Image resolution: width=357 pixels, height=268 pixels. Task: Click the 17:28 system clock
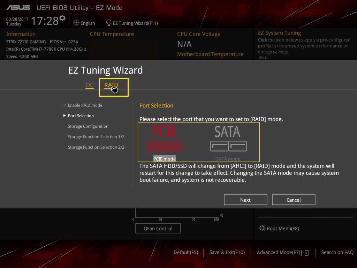(x=45, y=21)
